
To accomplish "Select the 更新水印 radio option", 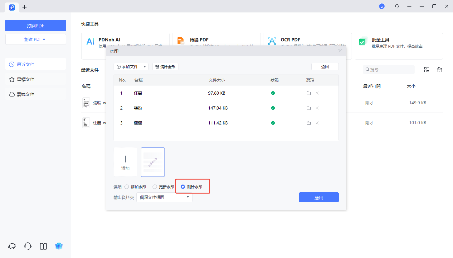I will [x=155, y=187].
